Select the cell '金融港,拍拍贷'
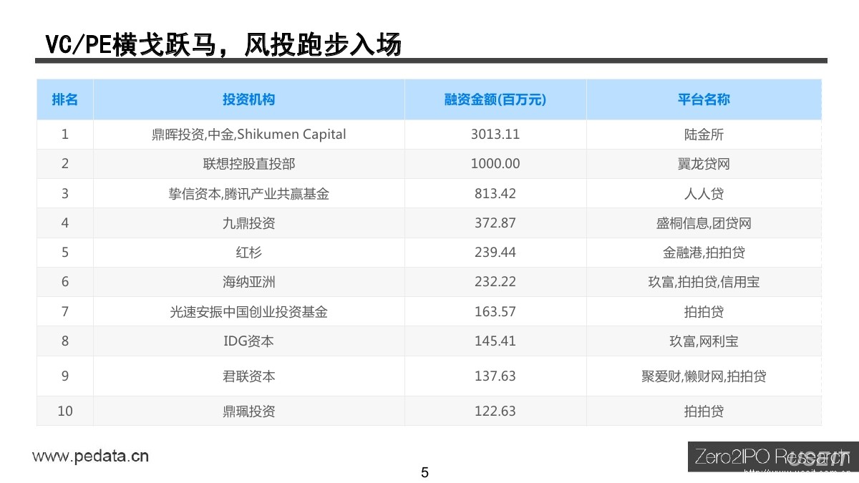 (704, 253)
